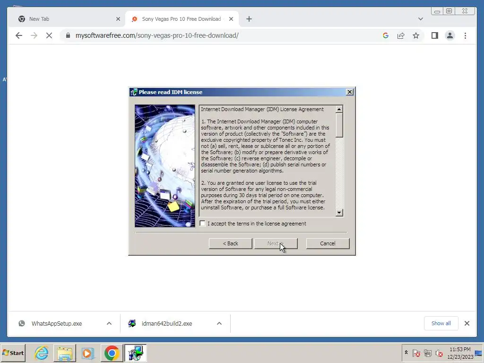Screen dimensions: 484x363
Task: Open idman642build2.exe download
Action: [x=167, y=323]
